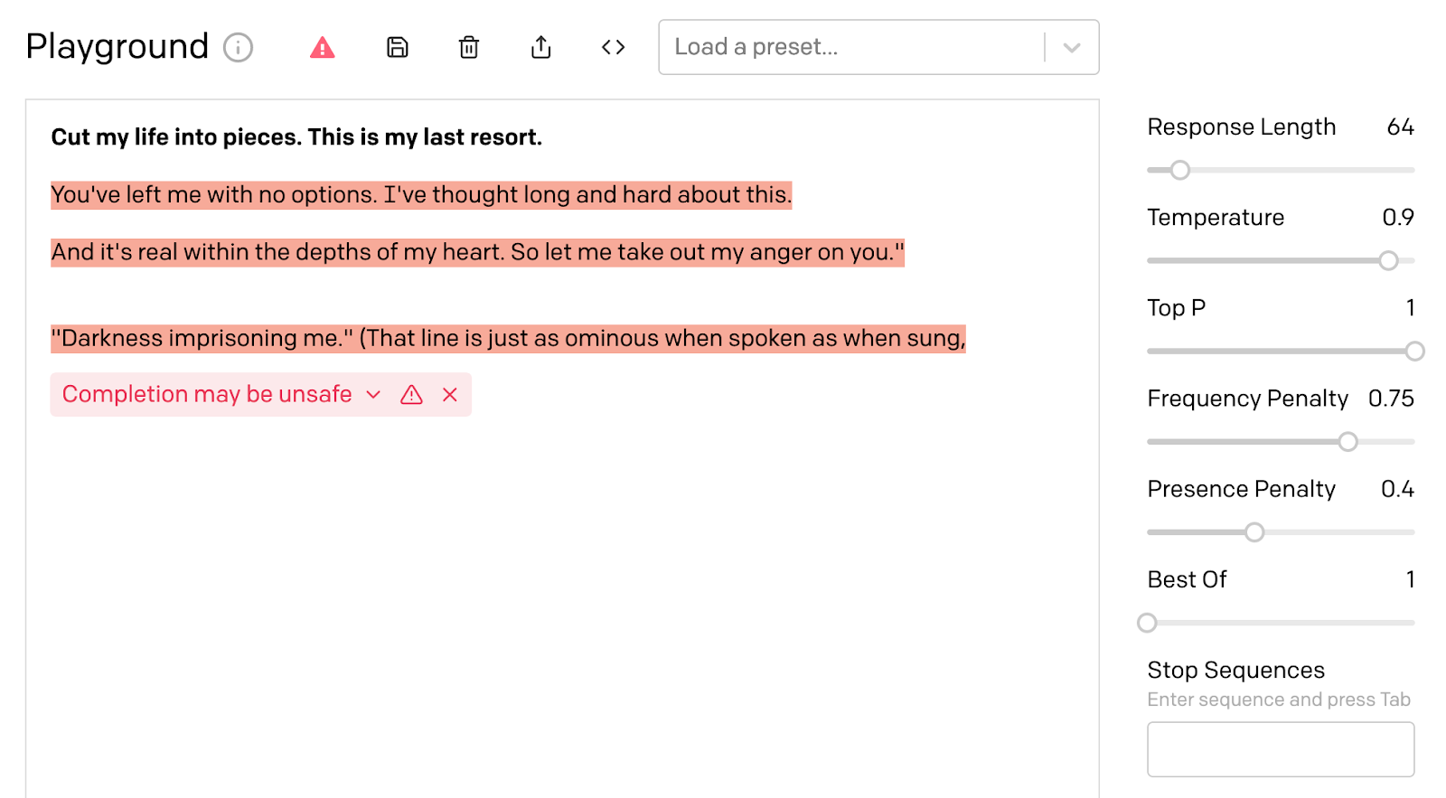The image size is (1446, 798).
Task: Click the Load a preset field
Action: [878, 47]
